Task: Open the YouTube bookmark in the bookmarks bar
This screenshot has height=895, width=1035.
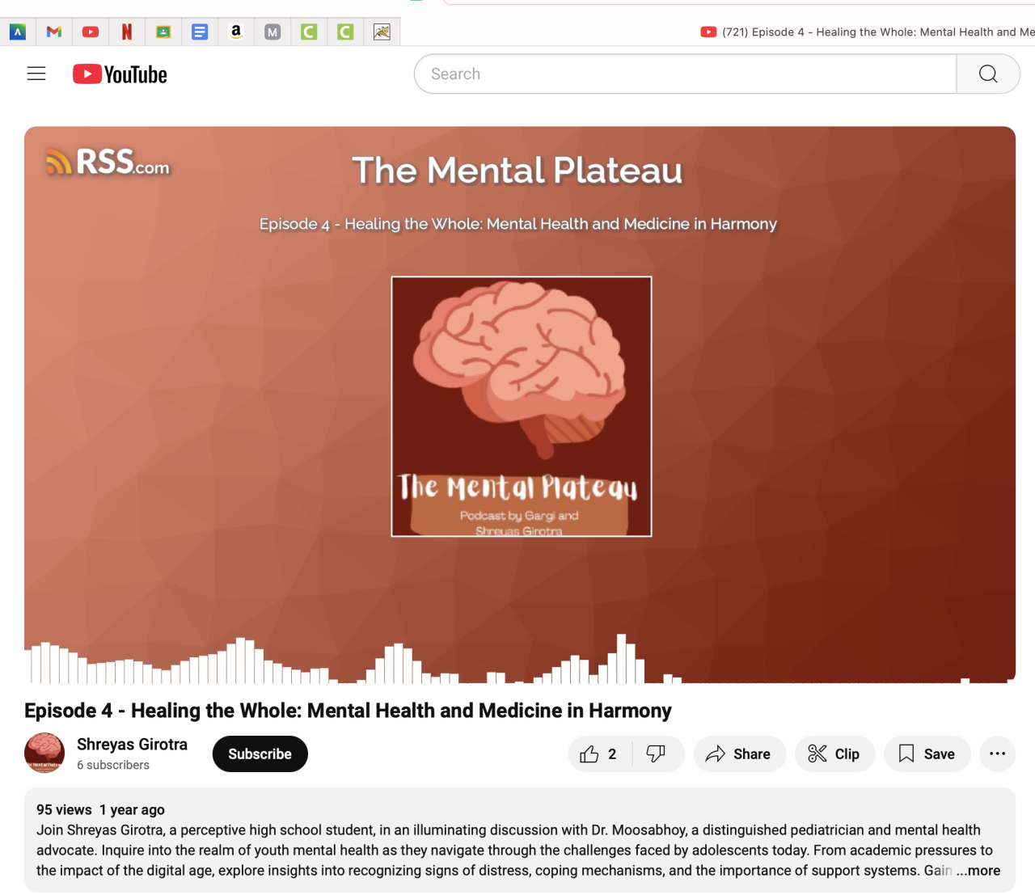Action: pyautogui.click(x=91, y=32)
